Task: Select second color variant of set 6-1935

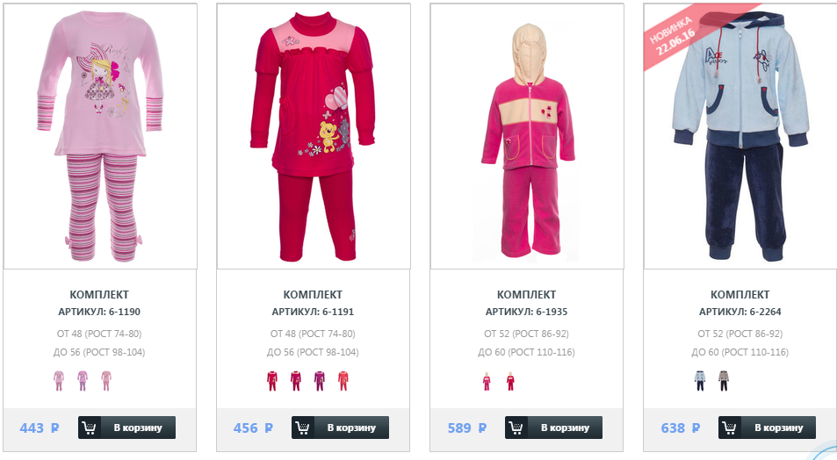Action: click(510, 380)
